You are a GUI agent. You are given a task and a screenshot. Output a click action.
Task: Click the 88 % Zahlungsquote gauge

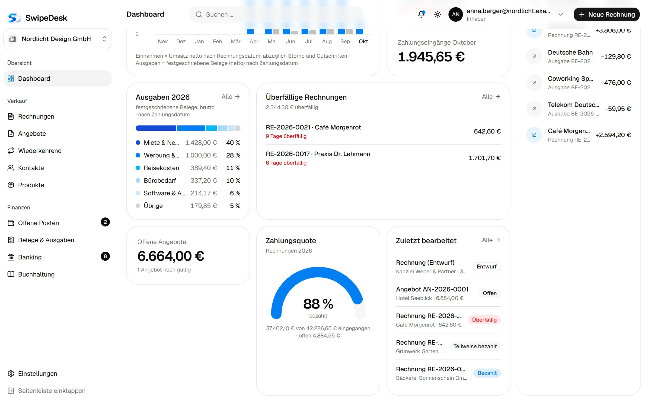318,293
